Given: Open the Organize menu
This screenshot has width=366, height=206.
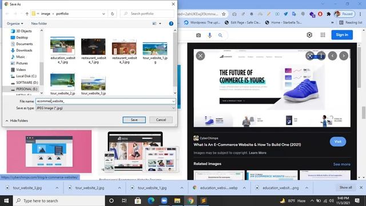Looking at the screenshot, I should pos(15,23).
